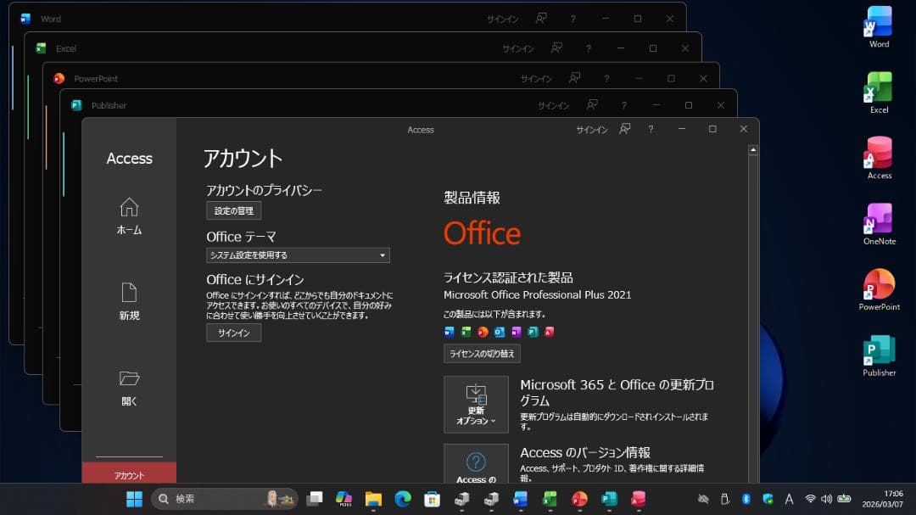Open Microsoft 365 Copilot from the taskbar
Image resolution: width=916 pixels, height=515 pixels.
pyautogui.click(x=344, y=499)
